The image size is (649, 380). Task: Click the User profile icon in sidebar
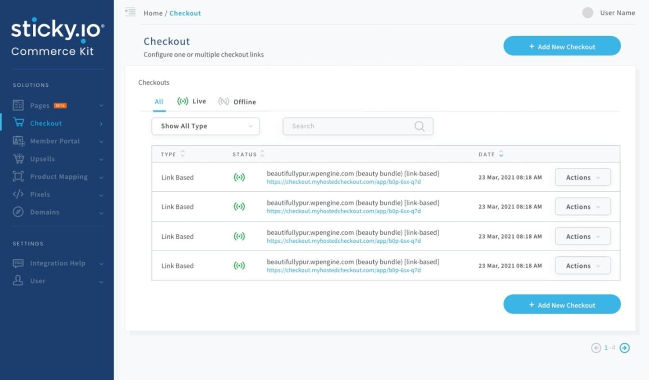tap(18, 281)
